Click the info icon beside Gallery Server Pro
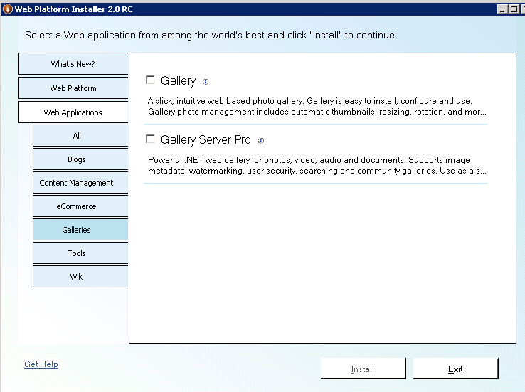This screenshot has height=392, width=525. [261, 141]
